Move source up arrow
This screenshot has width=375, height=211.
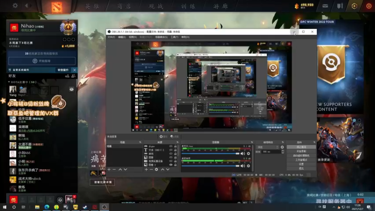point(163,169)
